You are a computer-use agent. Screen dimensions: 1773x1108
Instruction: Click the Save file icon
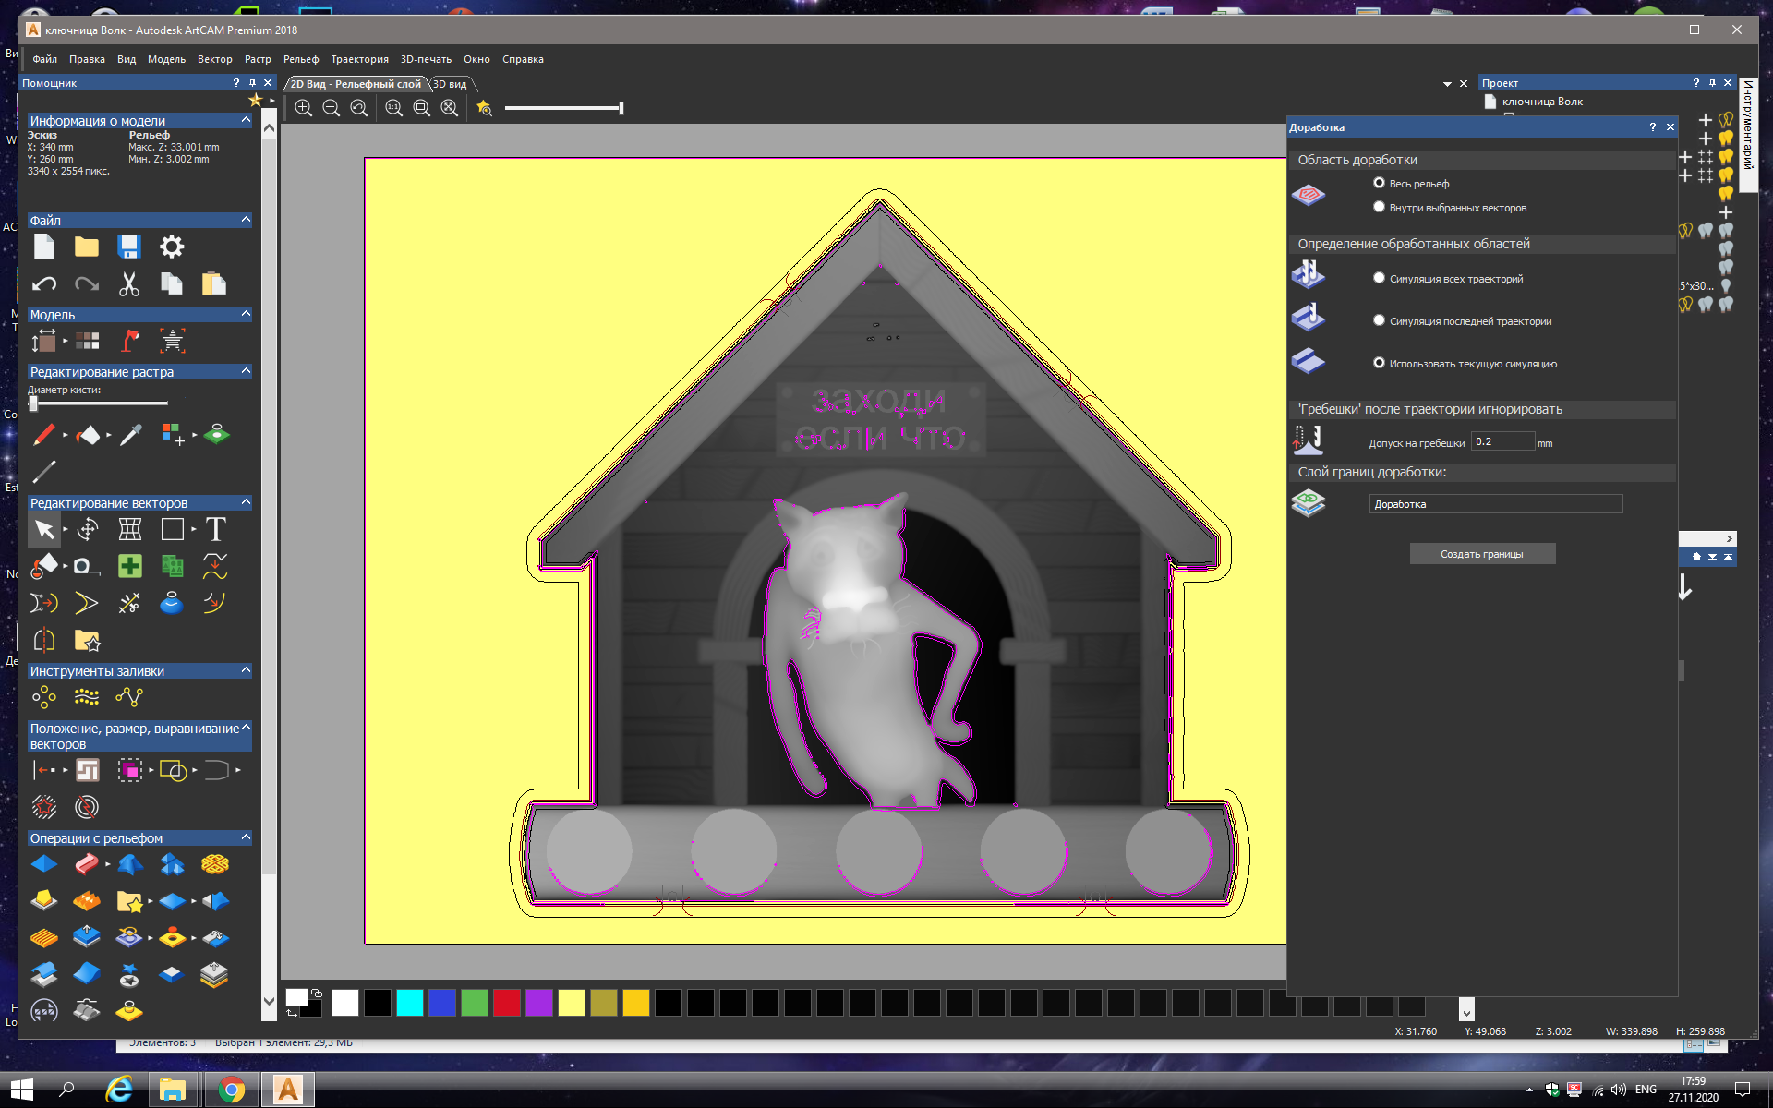tap(129, 247)
